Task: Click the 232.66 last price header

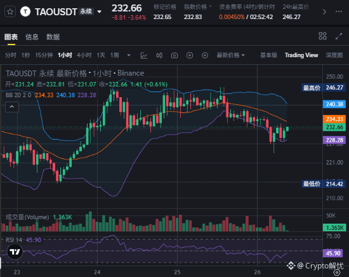Action: click(126, 8)
